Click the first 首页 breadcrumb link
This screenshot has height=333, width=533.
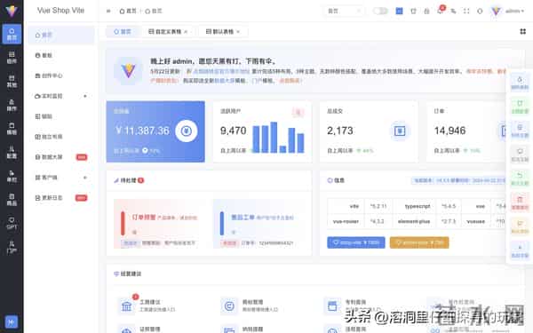(x=128, y=12)
